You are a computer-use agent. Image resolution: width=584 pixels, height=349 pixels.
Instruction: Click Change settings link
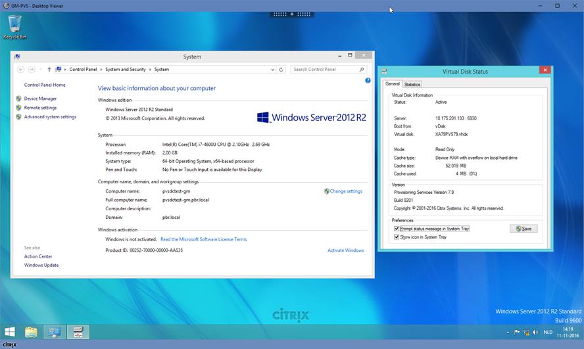click(x=346, y=191)
